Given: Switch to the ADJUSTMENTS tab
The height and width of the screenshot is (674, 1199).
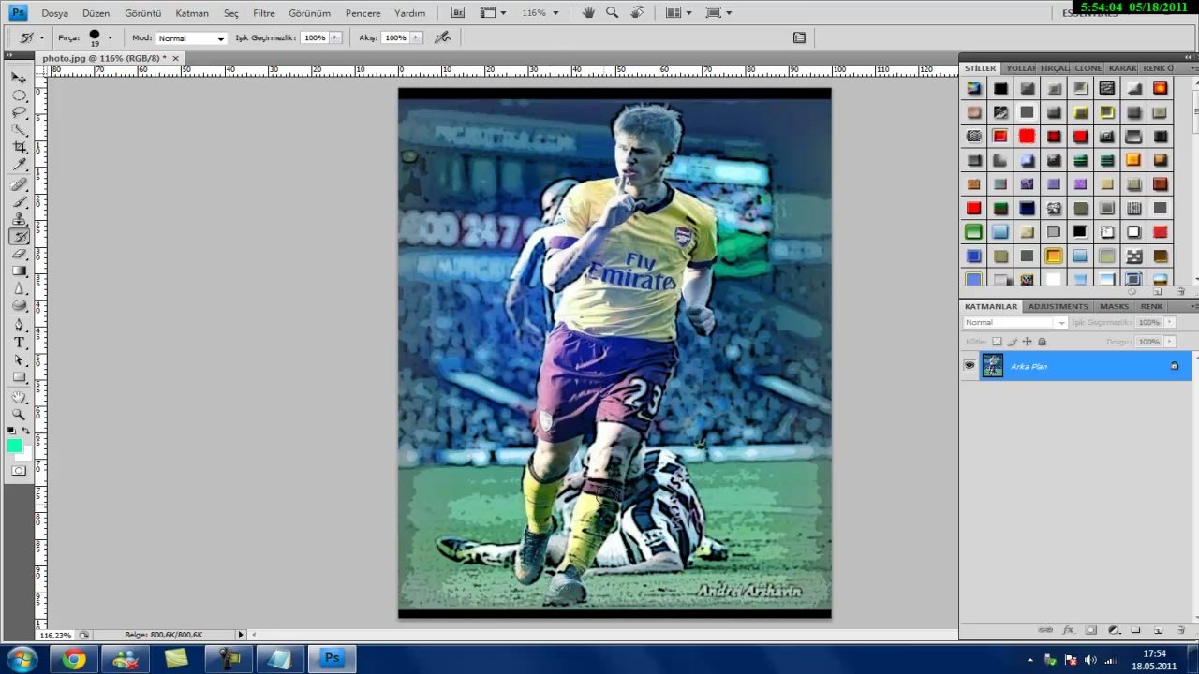Looking at the screenshot, I should (1058, 306).
